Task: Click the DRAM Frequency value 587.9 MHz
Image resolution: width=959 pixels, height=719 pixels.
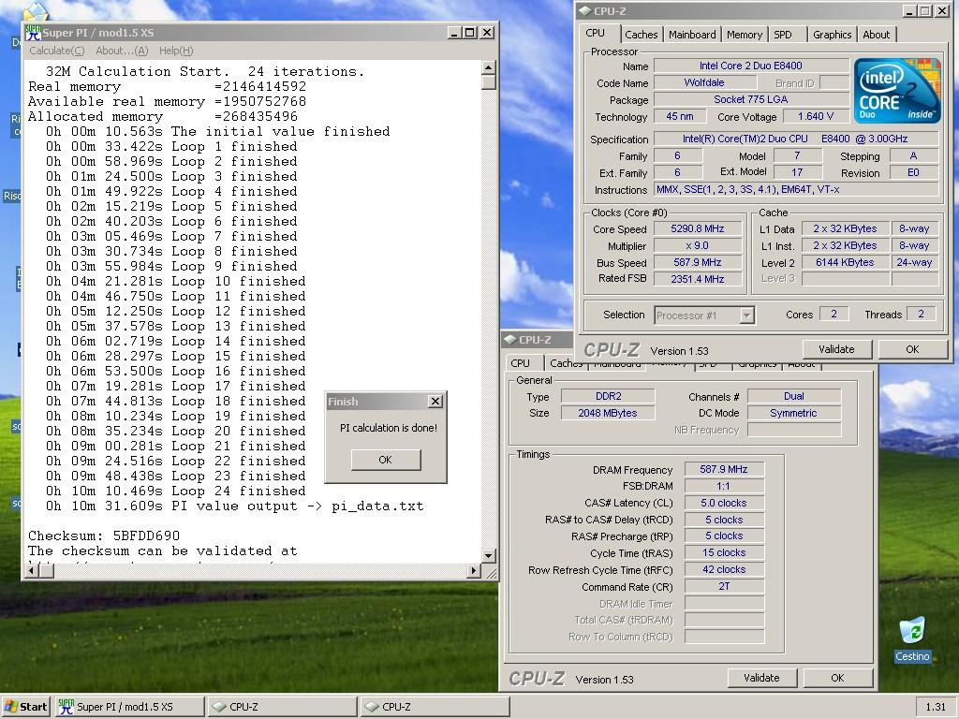Action: coord(724,469)
